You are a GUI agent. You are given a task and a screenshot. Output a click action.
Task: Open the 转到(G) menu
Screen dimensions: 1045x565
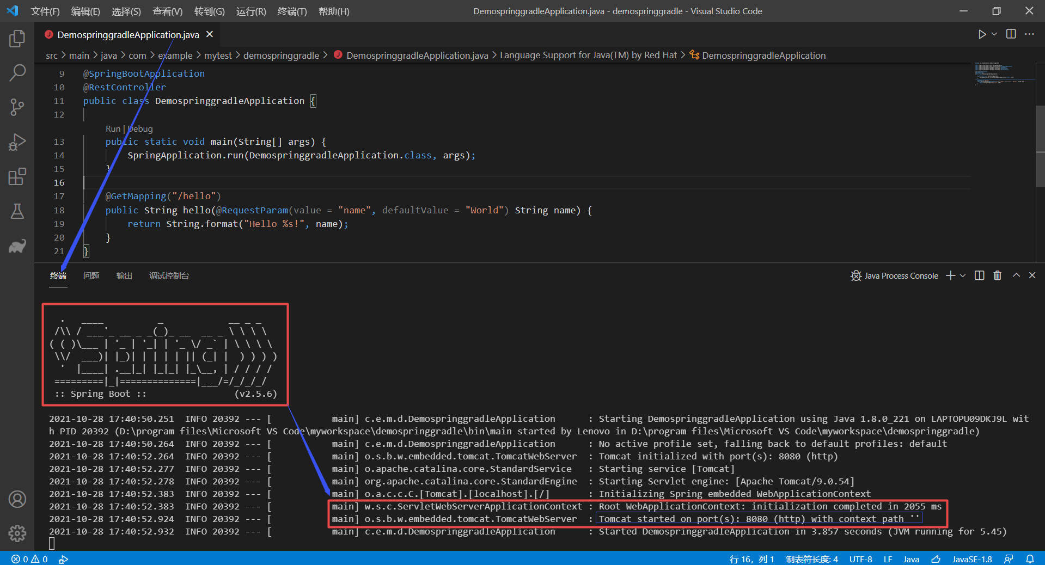tap(210, 11)
